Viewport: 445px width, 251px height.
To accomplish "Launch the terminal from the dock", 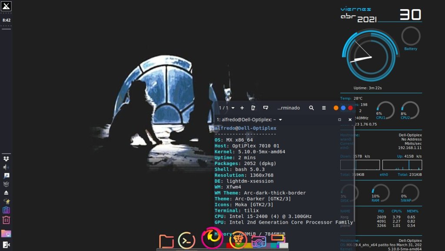I will click(x=186, y=241).
